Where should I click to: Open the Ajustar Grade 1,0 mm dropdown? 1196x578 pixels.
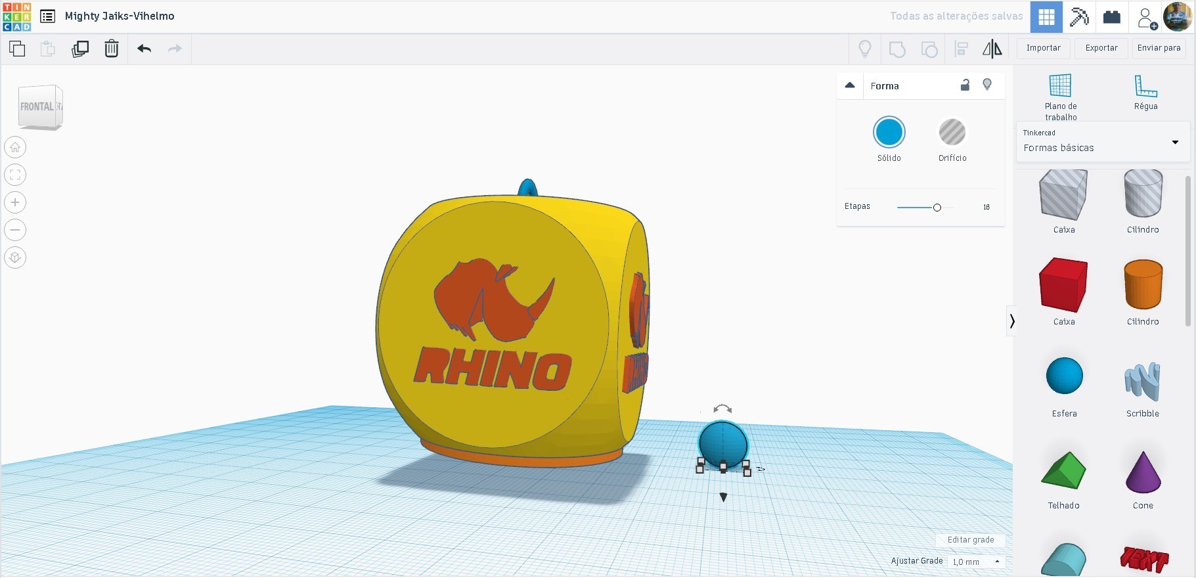tap(976, 562)
